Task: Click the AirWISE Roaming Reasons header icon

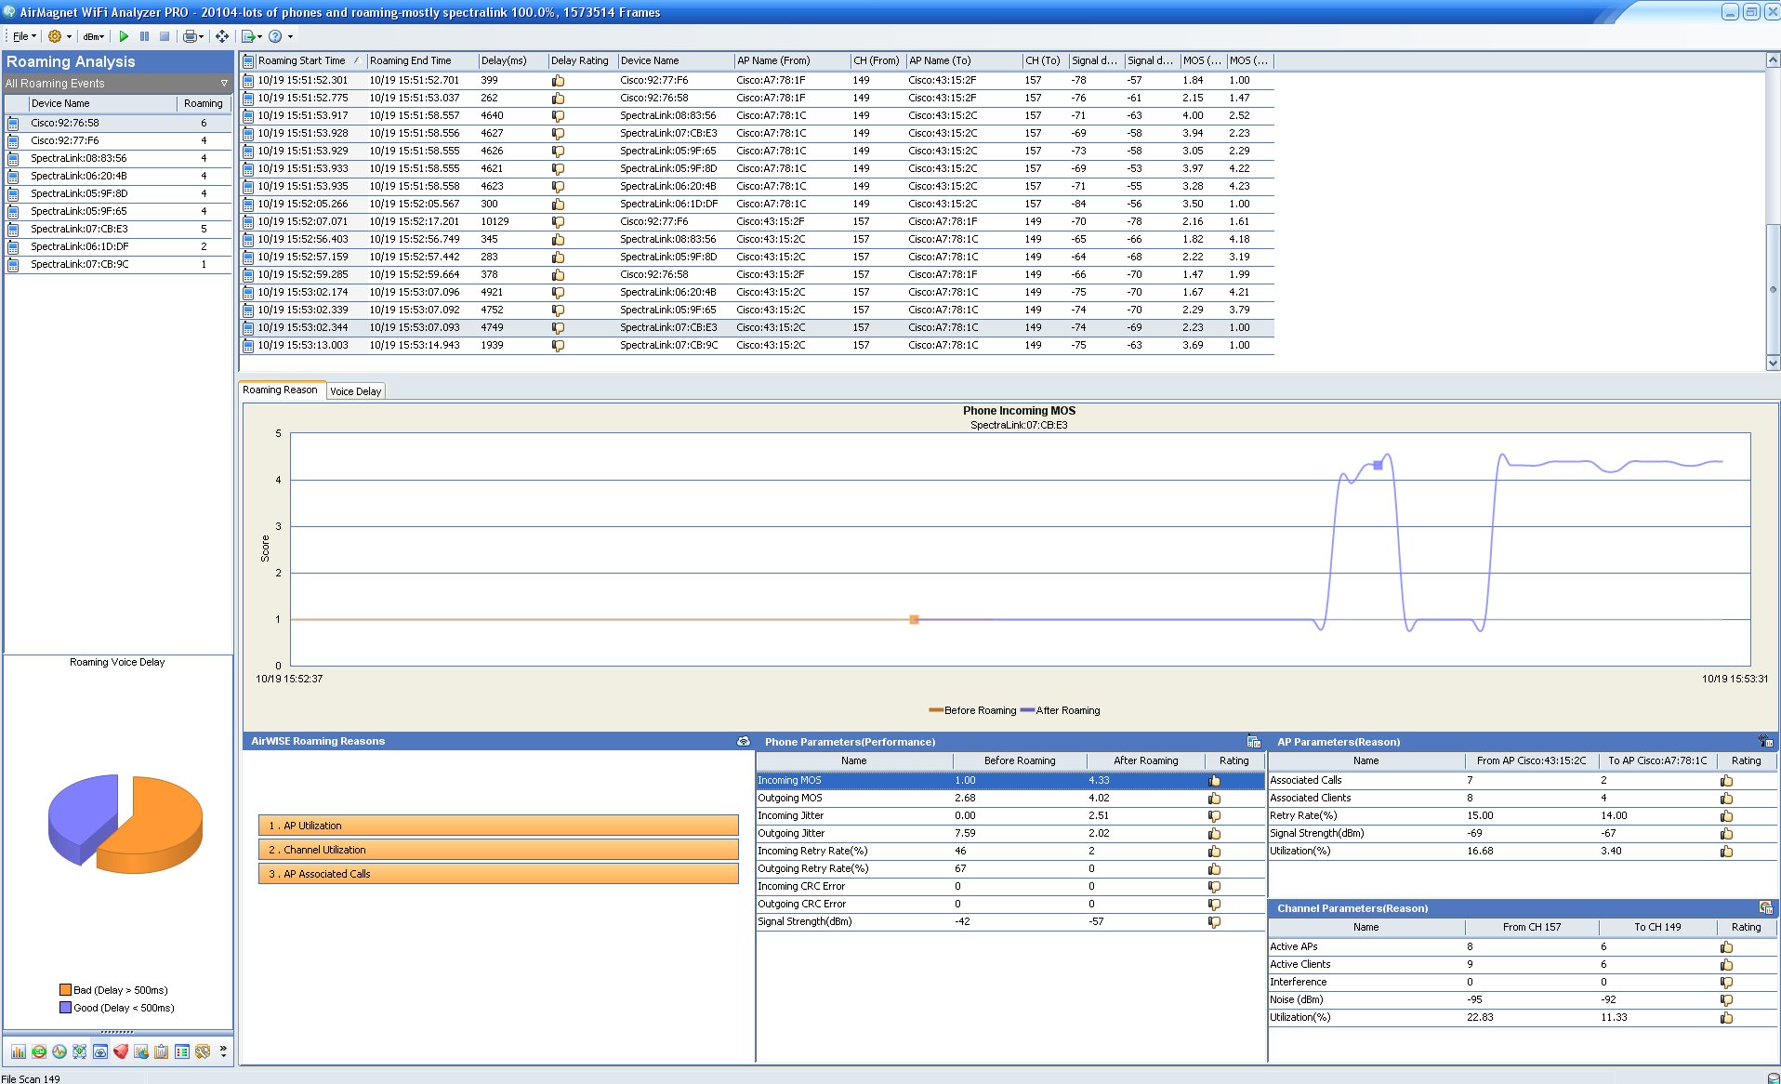Action: click(x=744, y=741)
